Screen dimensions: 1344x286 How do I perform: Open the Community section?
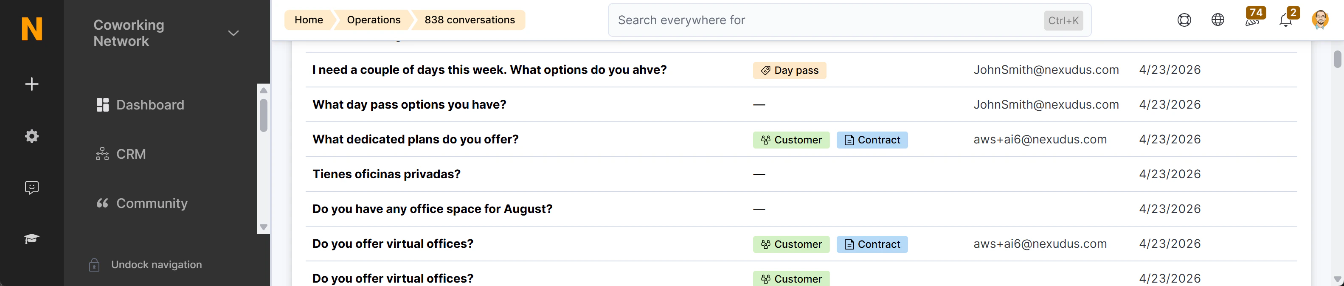tap(151, 203)
